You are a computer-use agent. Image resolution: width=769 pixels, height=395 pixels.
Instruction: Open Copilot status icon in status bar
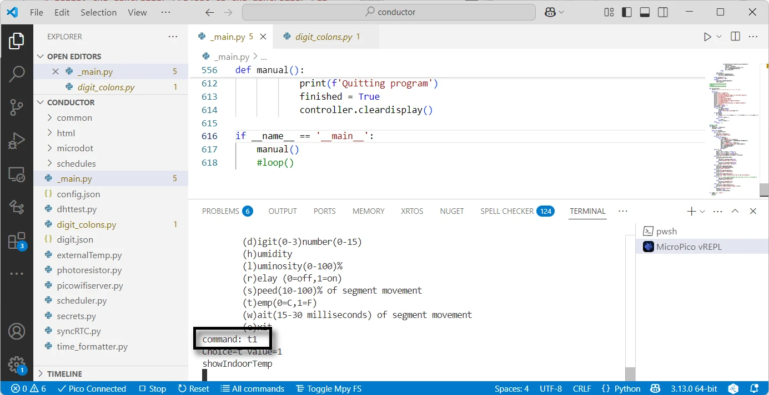point(655,388)
